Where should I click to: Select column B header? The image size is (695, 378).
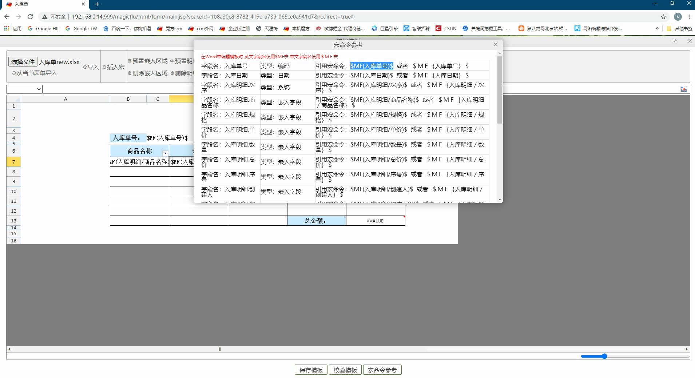pyautogui.click(x=128, y=99)
